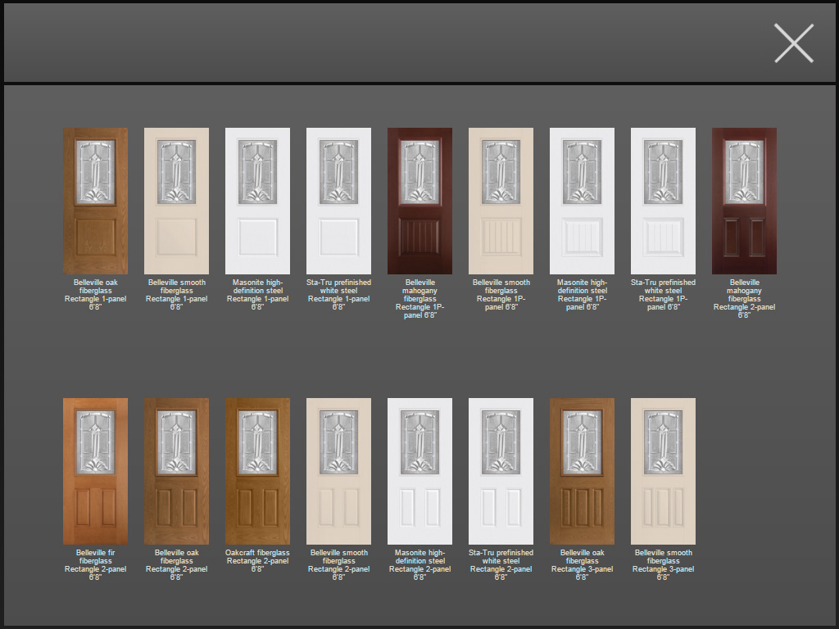Click the label "Belleville smooth fiberglass Rectangle 3-panel 6'8""

(663, 565)
